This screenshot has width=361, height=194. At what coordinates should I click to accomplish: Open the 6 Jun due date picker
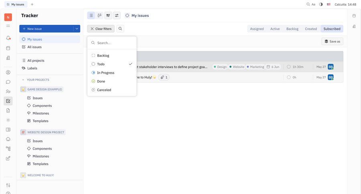tap(273, 67)
